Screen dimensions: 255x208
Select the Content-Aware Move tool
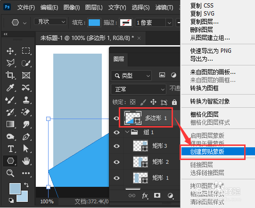click(x=26, y=88)
